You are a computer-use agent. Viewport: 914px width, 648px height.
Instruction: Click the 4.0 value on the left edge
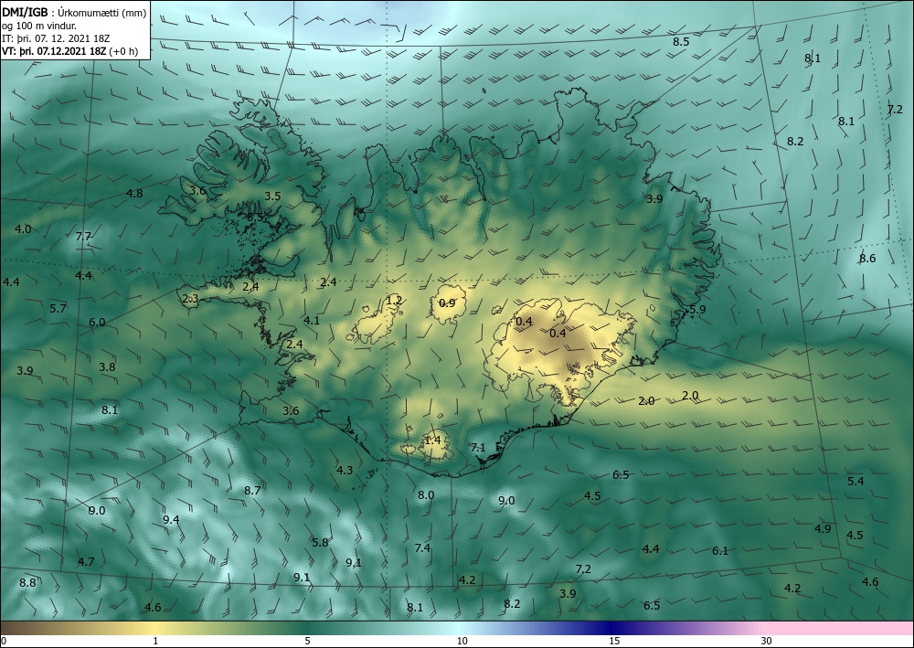tap(23, 229)
